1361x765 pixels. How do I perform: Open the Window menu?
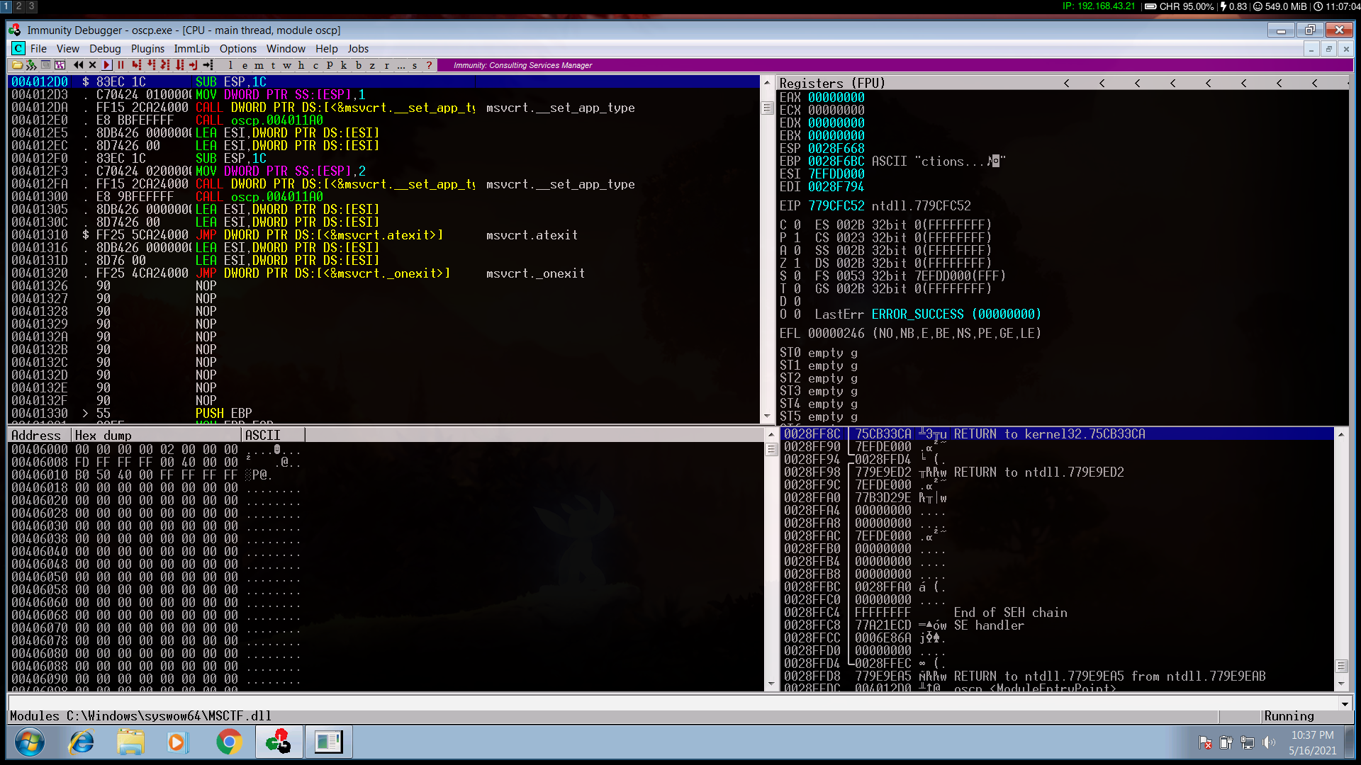point(286,49)
